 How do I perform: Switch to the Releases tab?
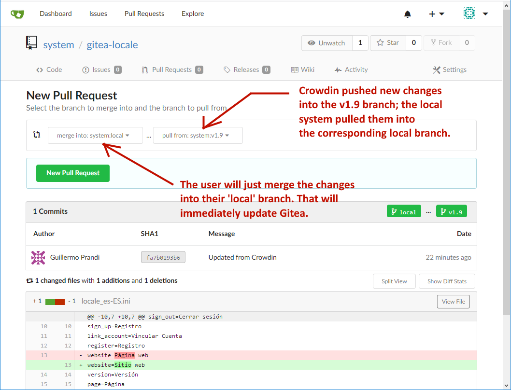247,70
